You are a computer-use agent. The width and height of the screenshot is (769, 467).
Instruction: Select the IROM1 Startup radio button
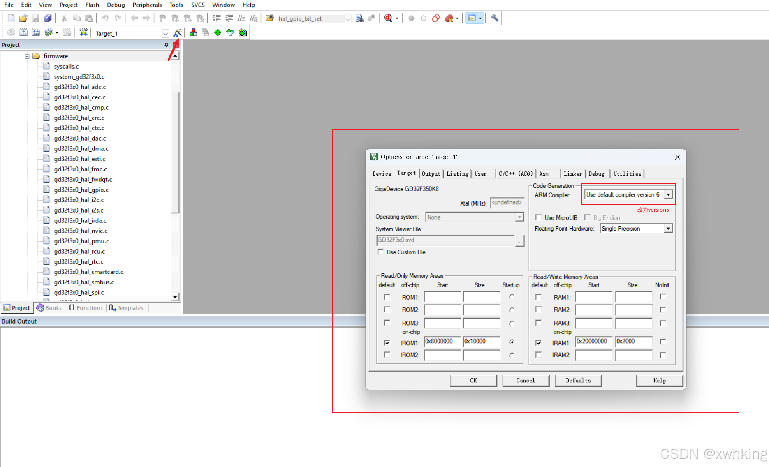coord(512,342)
